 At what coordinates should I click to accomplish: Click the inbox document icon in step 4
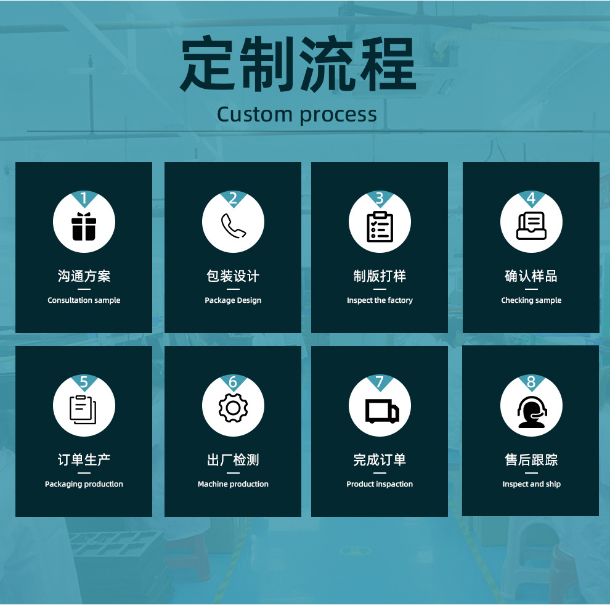[531, 226]
